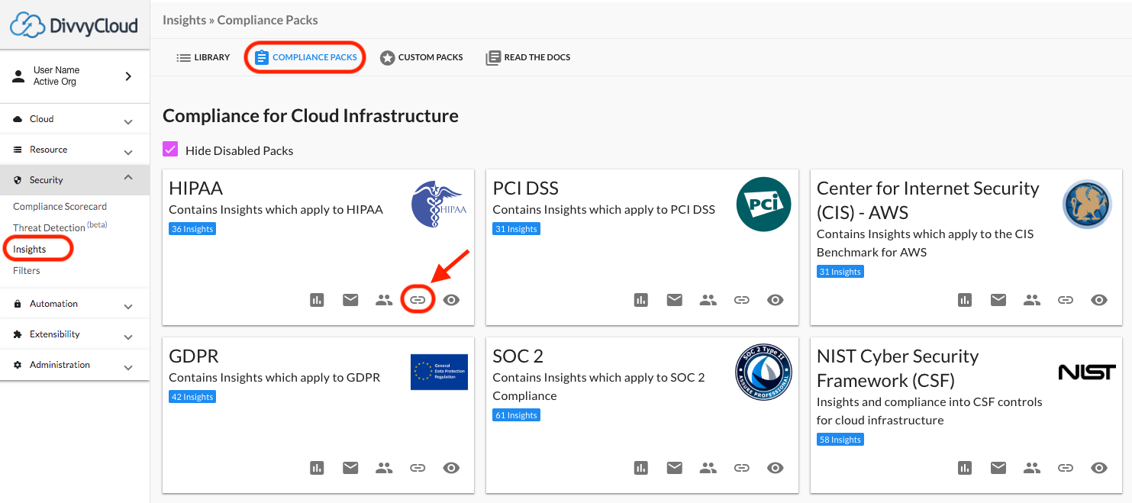Image resolution: width=1132 pixels, height=503 pixels.
Task: Expand the Extensibility sidebar section
Action: (75, 334)
